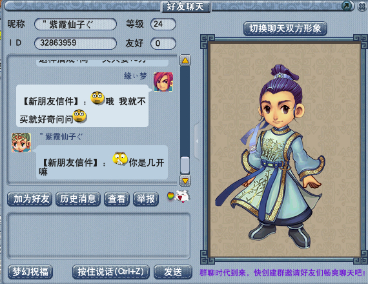This screenshot has height=284, width=368.
Task: Click the message input text box
Action: [x=99, y=236]
